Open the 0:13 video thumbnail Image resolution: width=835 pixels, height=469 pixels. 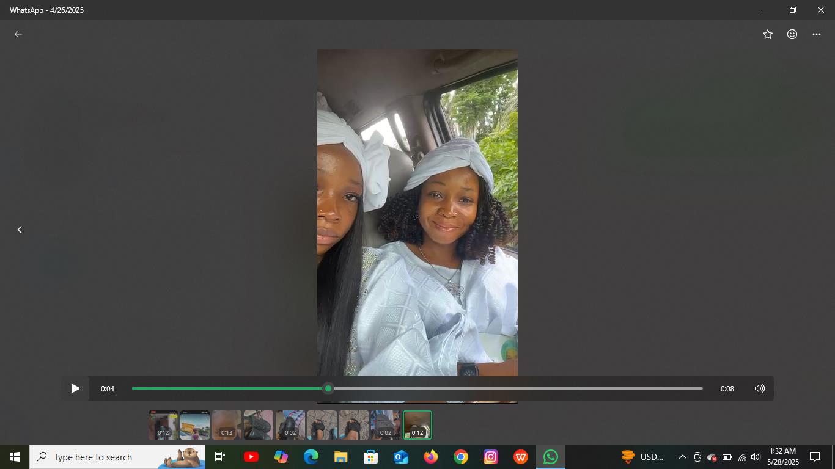[227, 425]
